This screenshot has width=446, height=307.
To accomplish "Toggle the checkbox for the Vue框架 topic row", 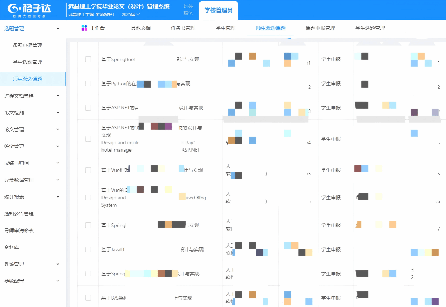I will point(88,170).
